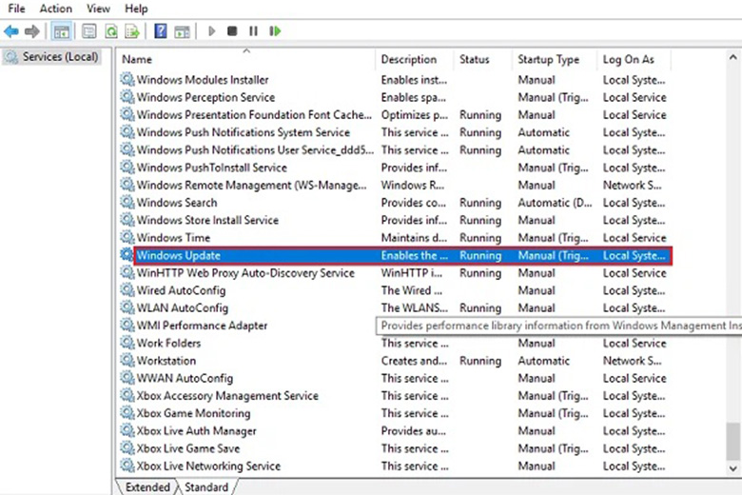Click gear icon of Windows Modules Installer

[127, 79]
